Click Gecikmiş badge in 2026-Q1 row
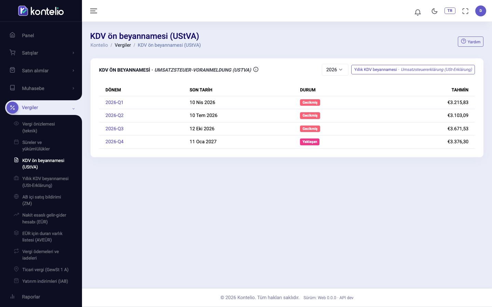This screenshot has height=307, width=492. click(310, 102)
